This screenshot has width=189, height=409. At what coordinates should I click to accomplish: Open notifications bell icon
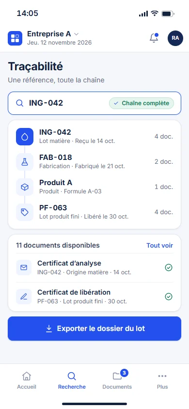click(x=154, y=38)
